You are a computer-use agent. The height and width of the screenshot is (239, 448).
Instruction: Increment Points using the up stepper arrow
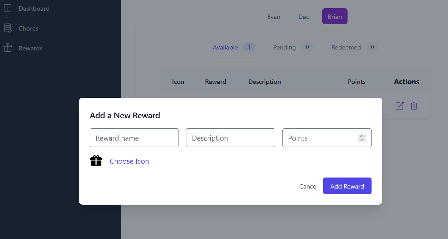[x=361, y=136]
